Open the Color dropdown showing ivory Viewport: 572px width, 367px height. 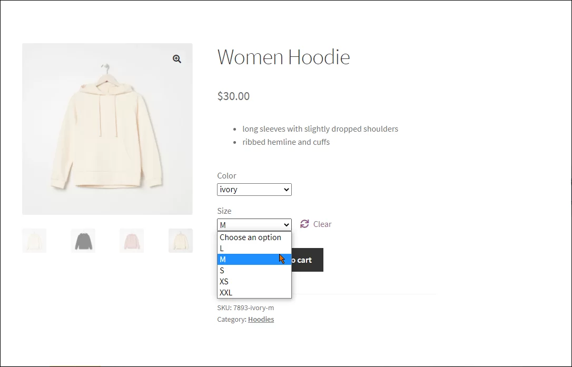click(x=254, y=189)
